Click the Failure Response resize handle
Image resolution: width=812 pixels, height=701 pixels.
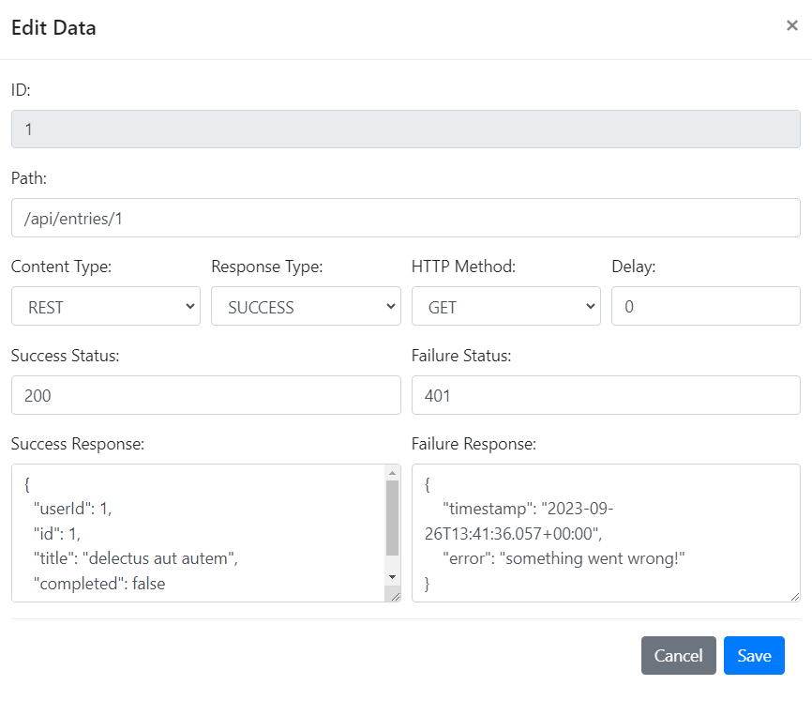pyautogui.click(x=795, y=596)
